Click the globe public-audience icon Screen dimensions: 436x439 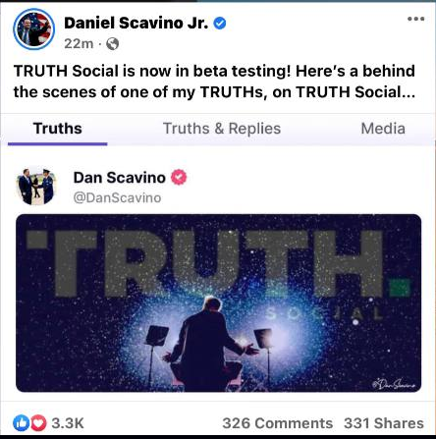[112, 43]
